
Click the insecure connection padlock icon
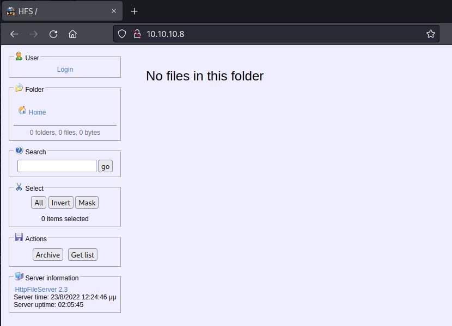click(137, 34)
